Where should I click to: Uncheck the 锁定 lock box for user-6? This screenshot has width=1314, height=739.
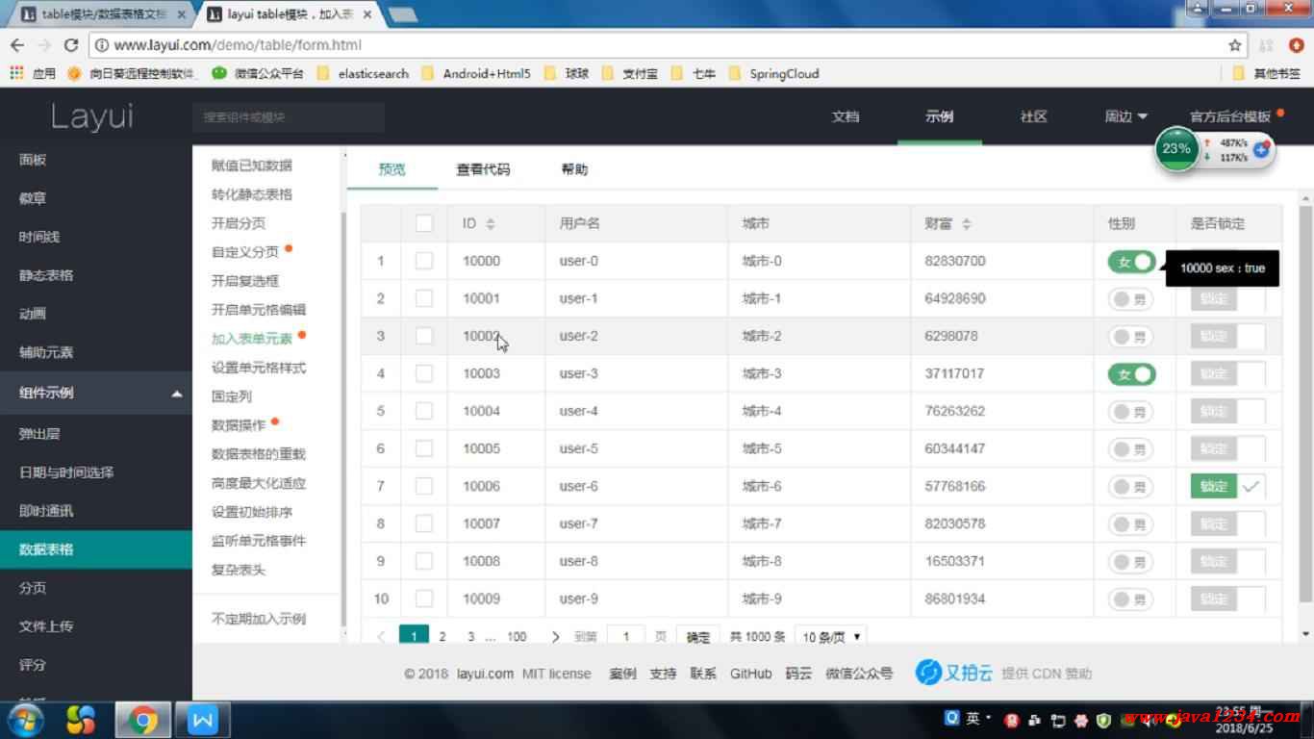[1228, 486]
